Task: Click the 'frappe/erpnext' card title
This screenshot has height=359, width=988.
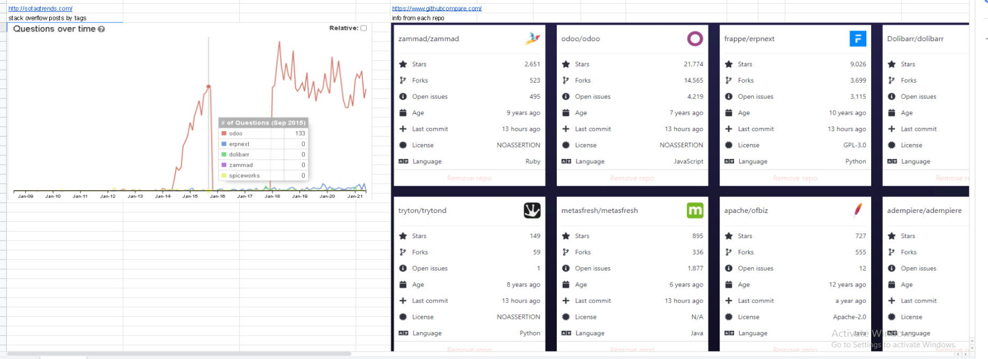Action: (749, 39)
